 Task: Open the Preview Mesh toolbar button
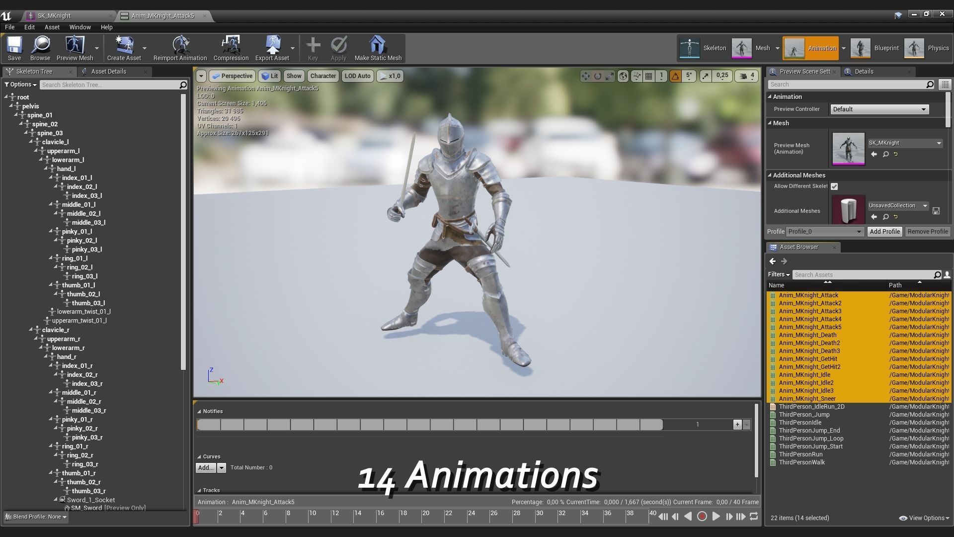point(75,48)
